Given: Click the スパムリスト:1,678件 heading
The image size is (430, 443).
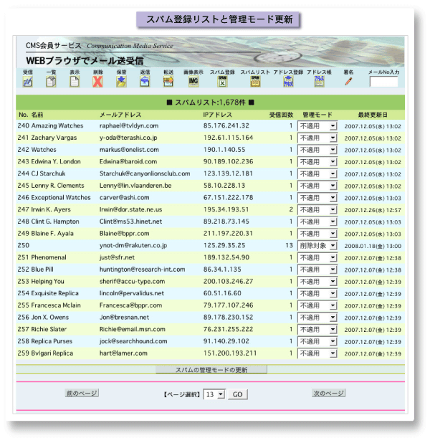Looking at the screenshot, I should pos(210,103).
